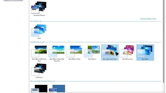Select the Unsaved Theme thumbnail
The image size is (166, 93).
point(39,8)
